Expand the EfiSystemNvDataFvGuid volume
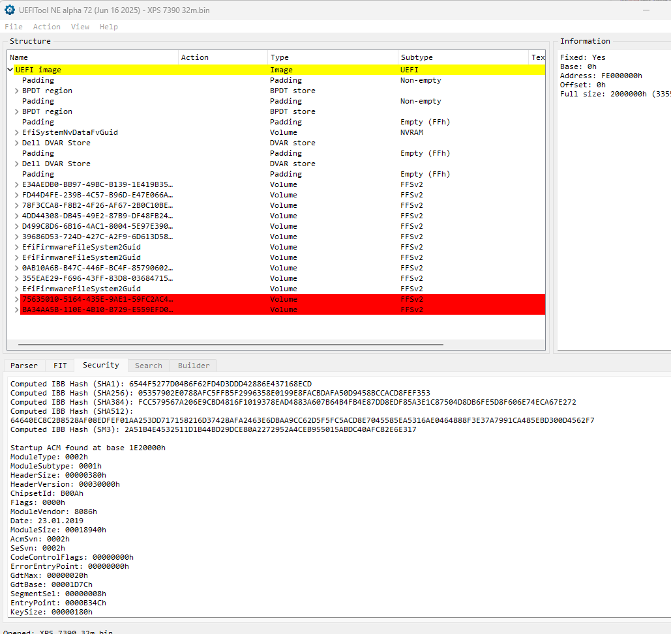 (x=17, y=132)
